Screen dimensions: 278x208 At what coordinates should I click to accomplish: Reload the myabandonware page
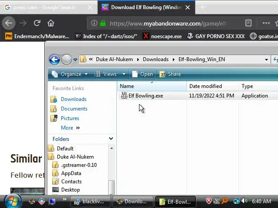tap(37, 23)
